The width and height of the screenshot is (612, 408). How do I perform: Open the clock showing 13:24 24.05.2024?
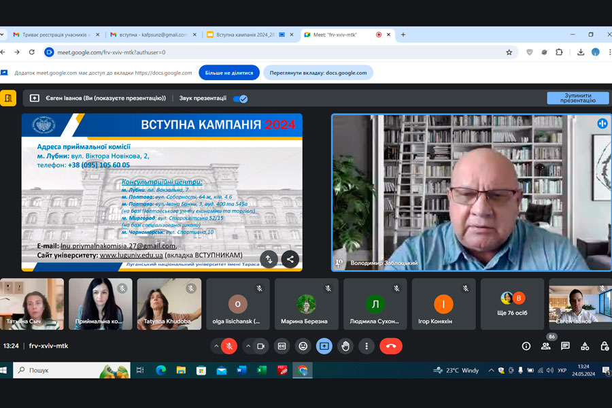[x=583, y=370]
